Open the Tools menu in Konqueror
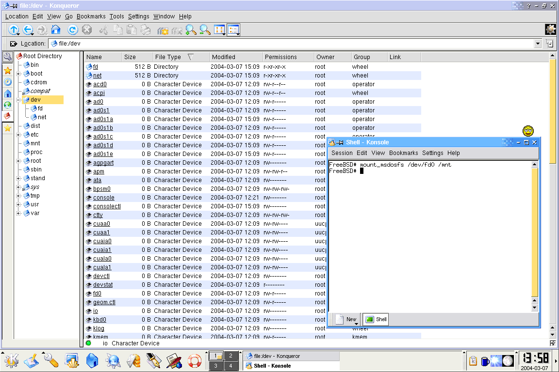Screen dimensions: 559x372 coord(116,16)
